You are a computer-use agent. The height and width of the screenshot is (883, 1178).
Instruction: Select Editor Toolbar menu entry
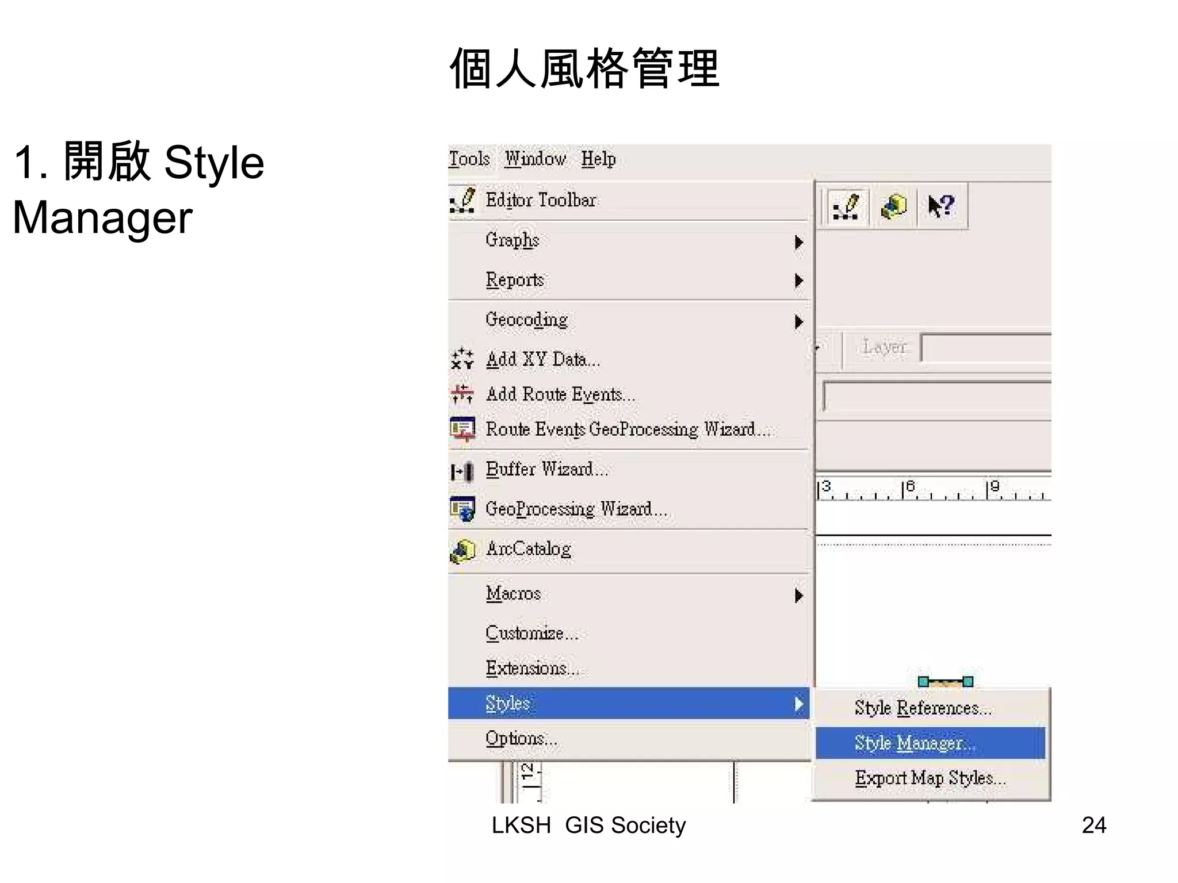(x=628, y=200)
